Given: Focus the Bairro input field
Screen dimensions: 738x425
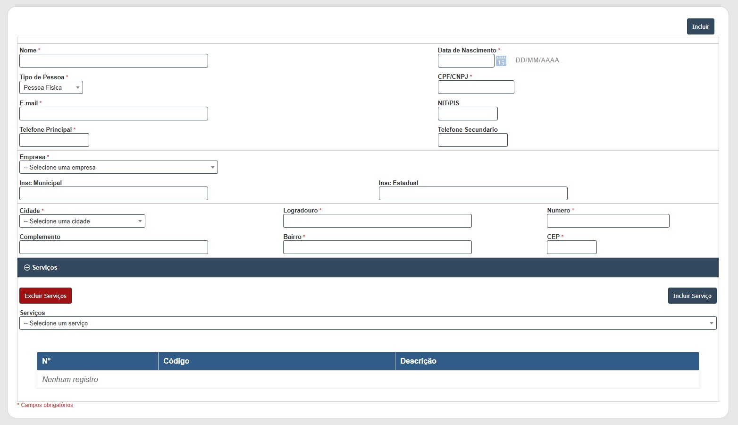Looking at the screenshot, I should (377, 247).
